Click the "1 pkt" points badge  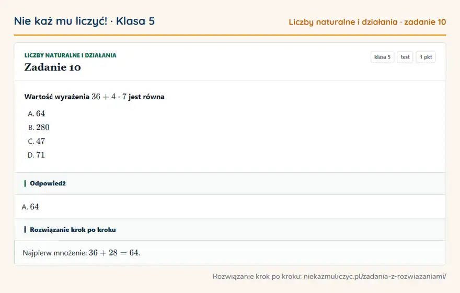coord(425,57)
